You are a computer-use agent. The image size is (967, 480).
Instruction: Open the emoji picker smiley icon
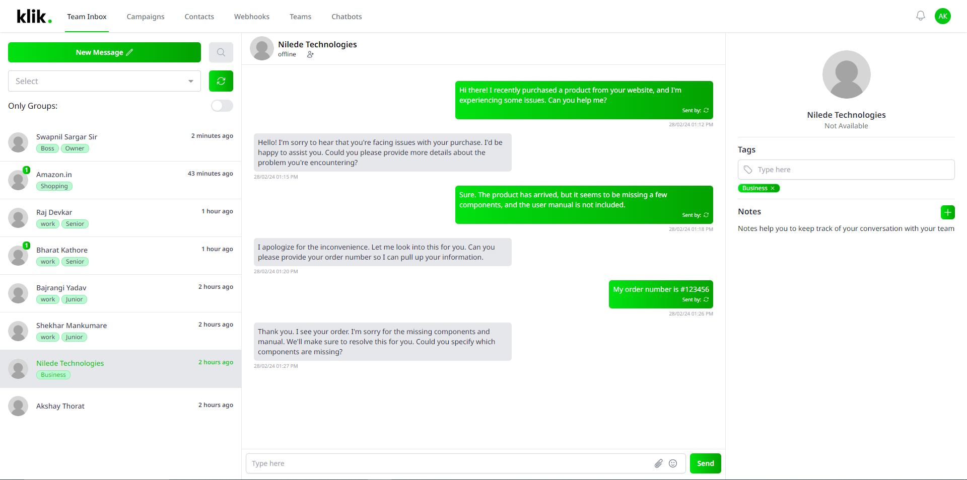pos(673,463)
